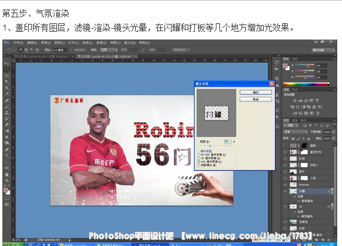
Task: Select the Move tool
Action: pyautogui.click(x=7, y=63)
